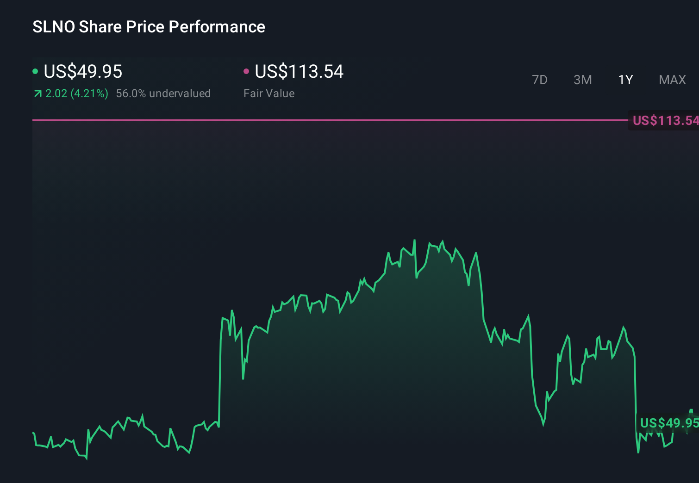This screenshot has height=483, width=699.
Task: Click the lowest dip of the price chart
Action: [86, 458]
